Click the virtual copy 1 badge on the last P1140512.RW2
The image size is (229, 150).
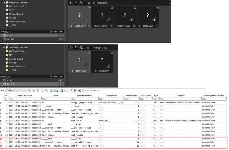[157, 25]
